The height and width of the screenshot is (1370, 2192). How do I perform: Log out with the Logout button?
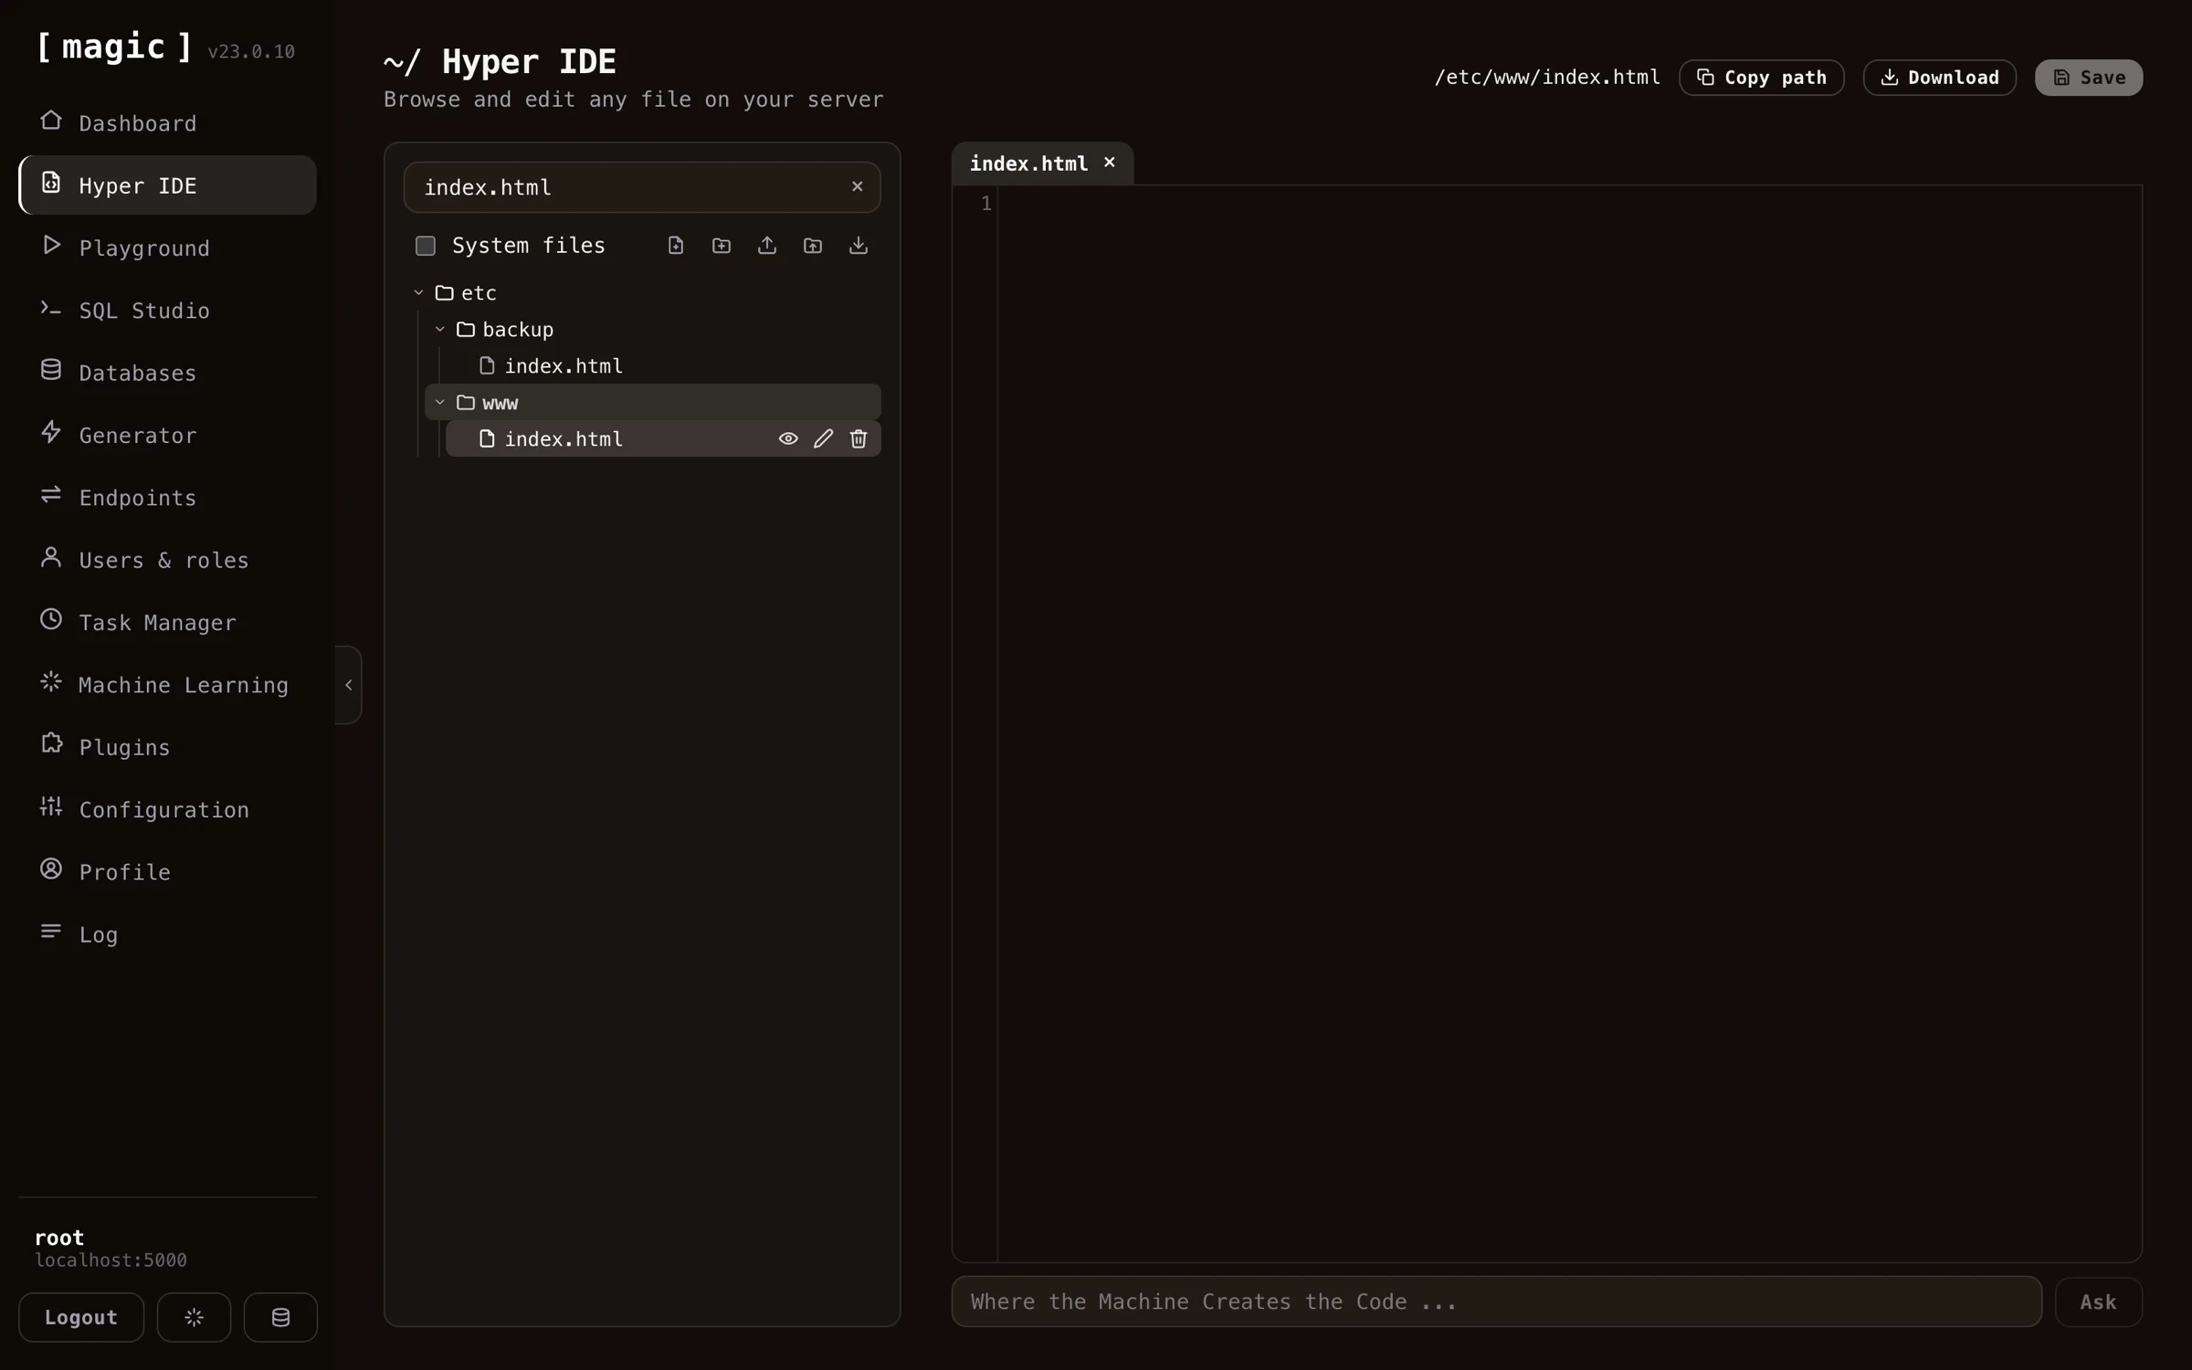click(81, 1317)
